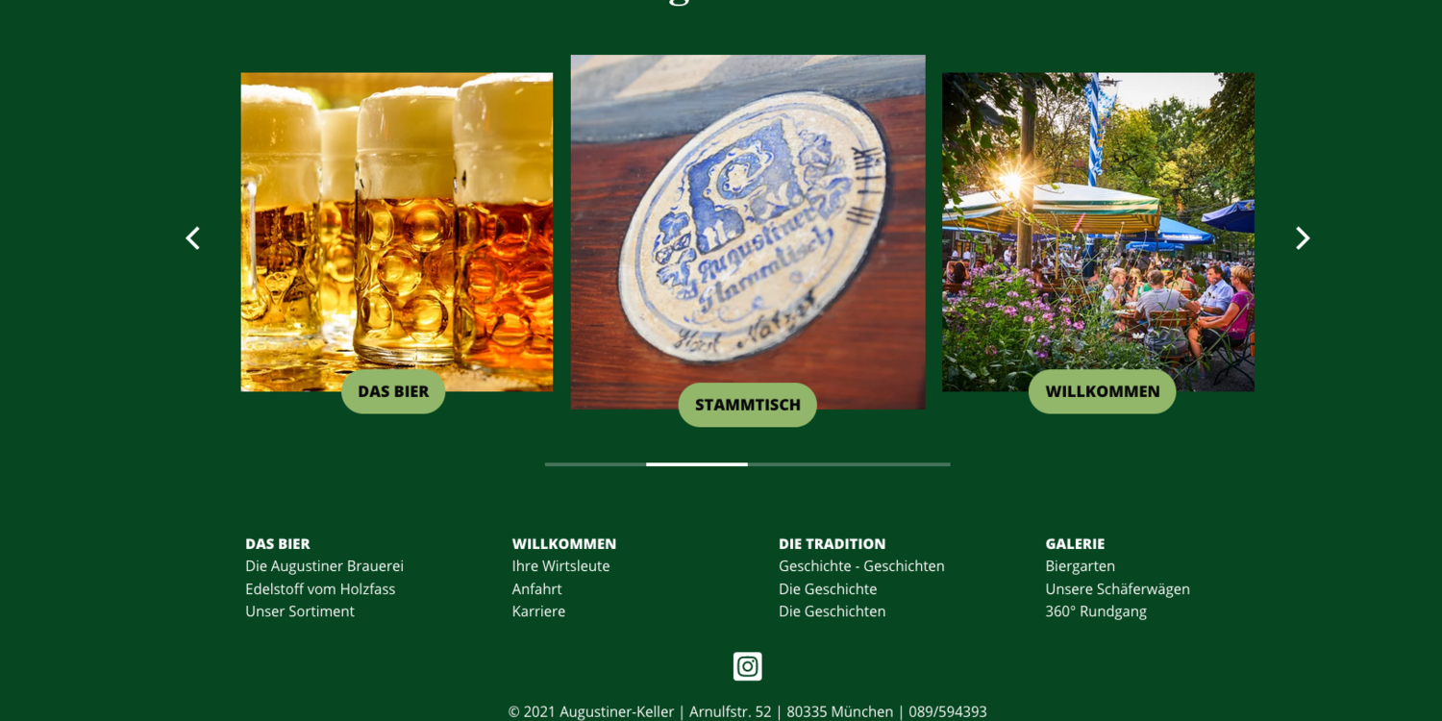The height and width of the screenshot is (721, 1442).
Task: Click the DAS BIER green button
Action: point(393,391)
